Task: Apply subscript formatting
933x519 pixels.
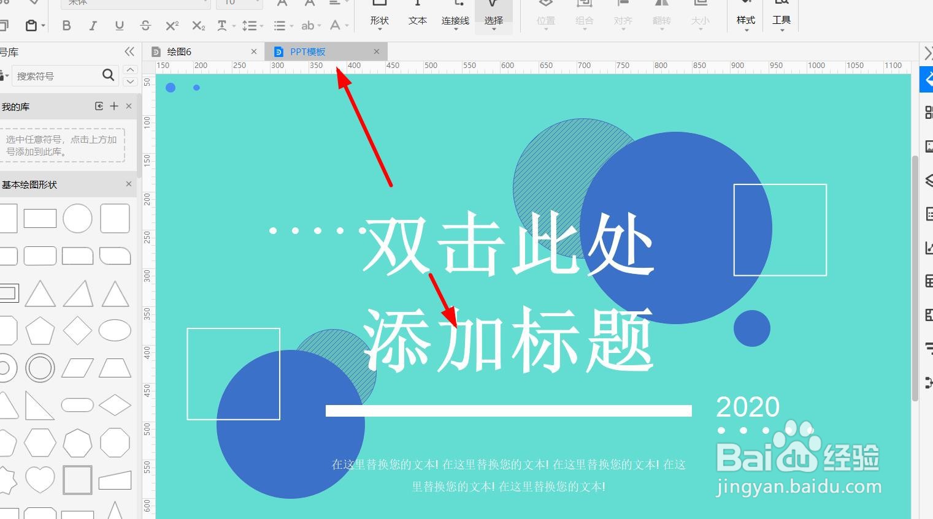Action: [x=198, y=25]
